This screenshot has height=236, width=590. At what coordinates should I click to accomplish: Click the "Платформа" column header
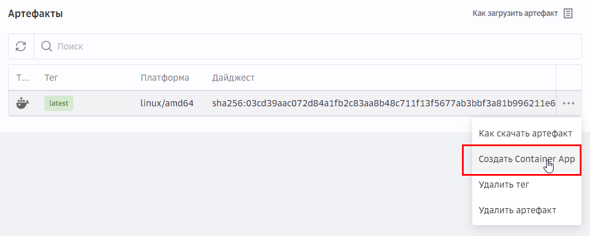164,77
